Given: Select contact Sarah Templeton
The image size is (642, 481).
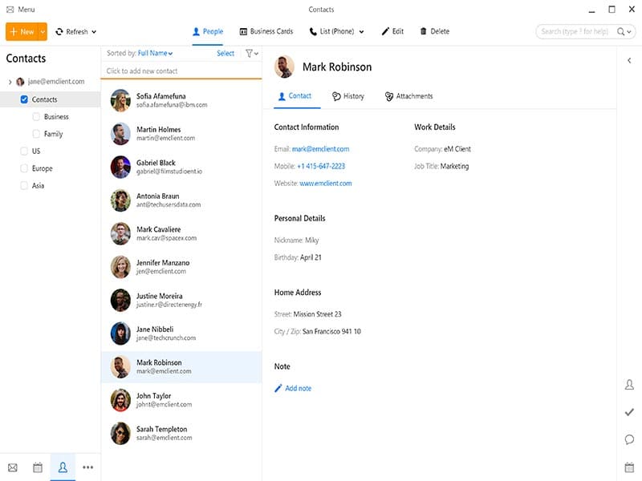Looking at the screenshot, I should coord(181,433).
